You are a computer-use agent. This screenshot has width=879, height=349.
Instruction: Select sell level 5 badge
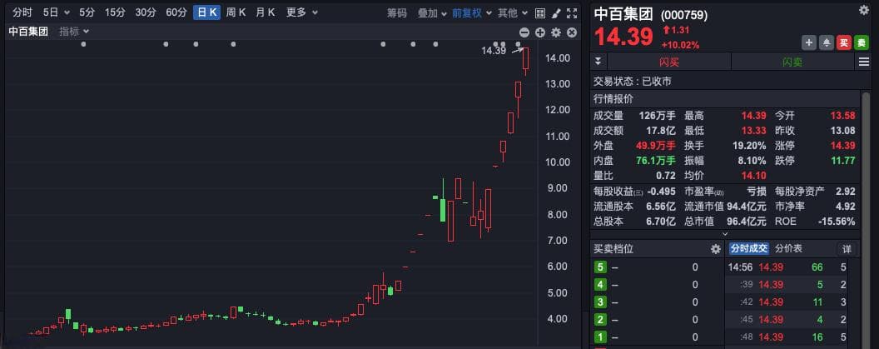[600, 267]
